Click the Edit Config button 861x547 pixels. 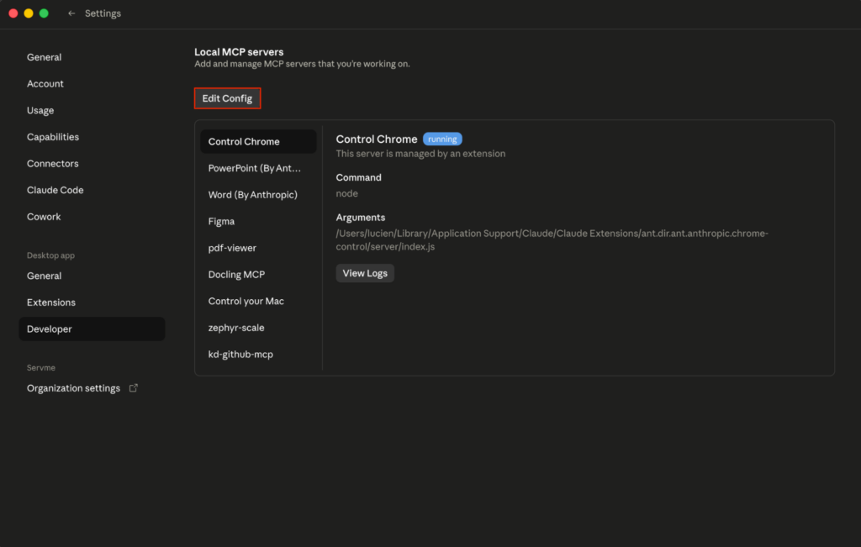tap(227, 98)
